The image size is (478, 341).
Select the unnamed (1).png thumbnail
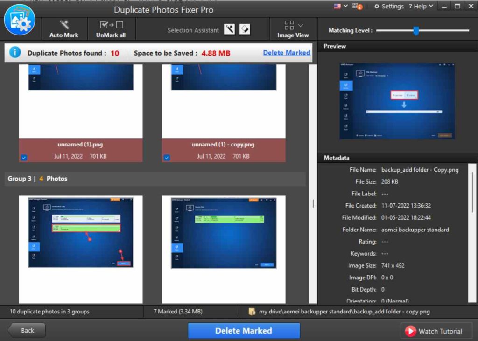tap(80, 101)
